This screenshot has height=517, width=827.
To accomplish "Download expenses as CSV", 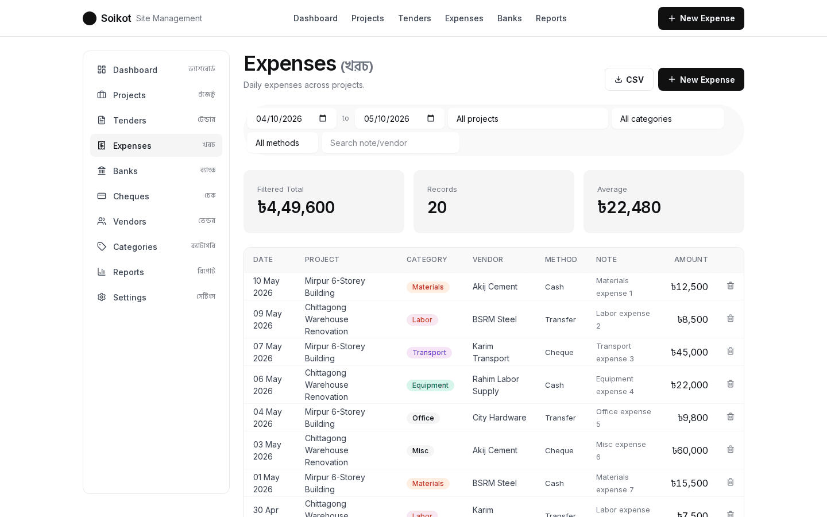I will pyautogui.click(x=629, y=79).
